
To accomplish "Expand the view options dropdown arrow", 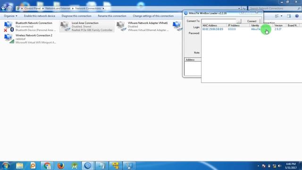I will (282, 16).
